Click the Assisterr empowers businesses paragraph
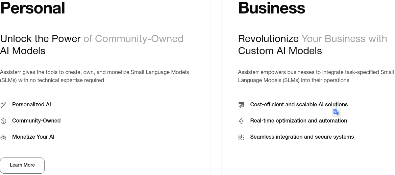The width and height of the screenshot is (395, 175). point(316,76)
